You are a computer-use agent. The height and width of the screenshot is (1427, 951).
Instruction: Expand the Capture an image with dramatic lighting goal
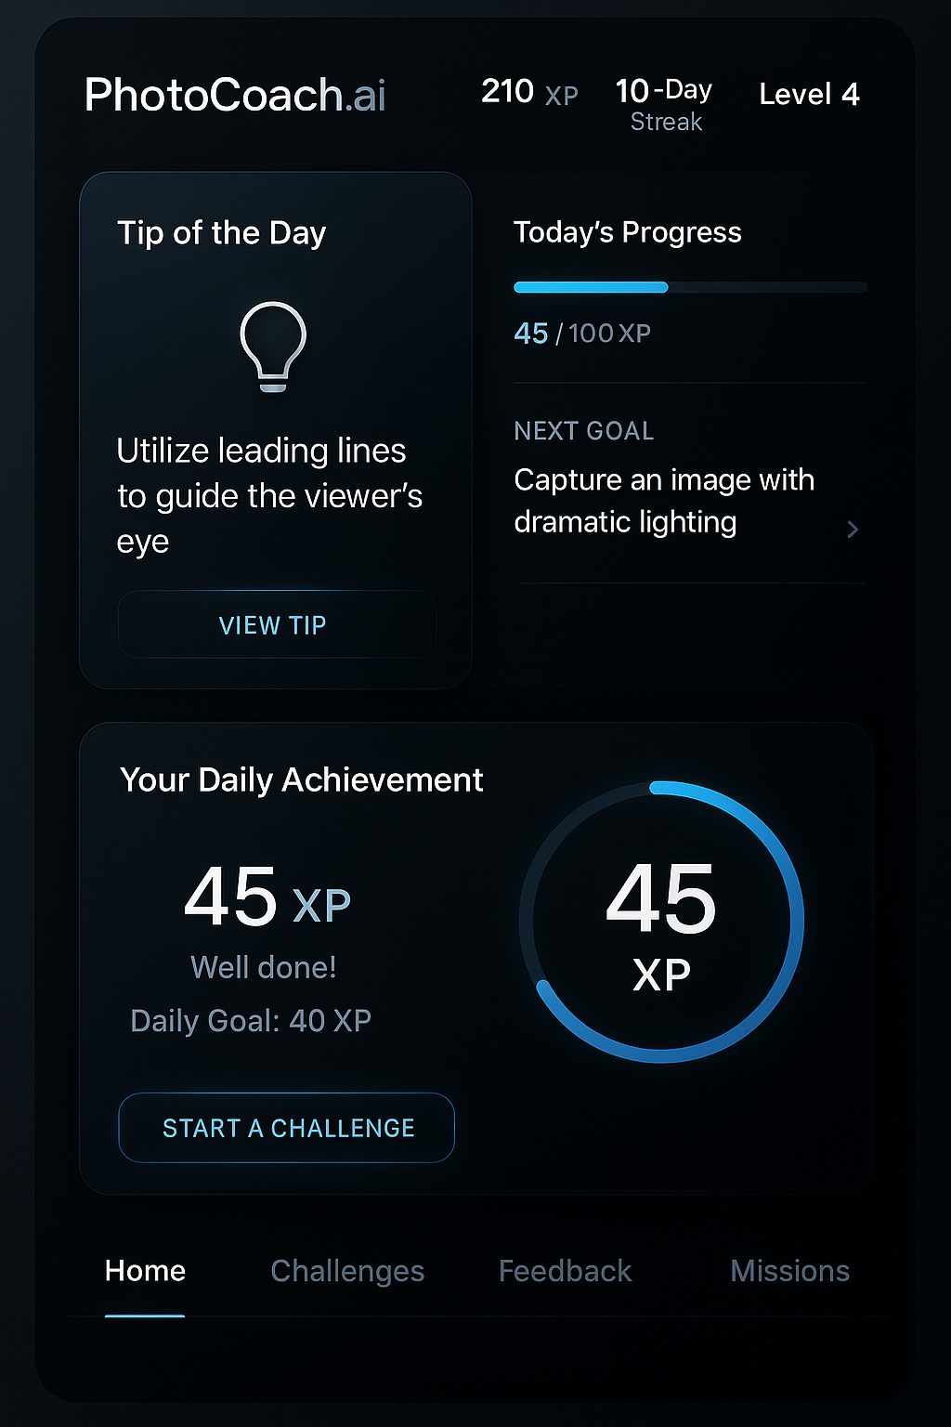click(664, 501)
